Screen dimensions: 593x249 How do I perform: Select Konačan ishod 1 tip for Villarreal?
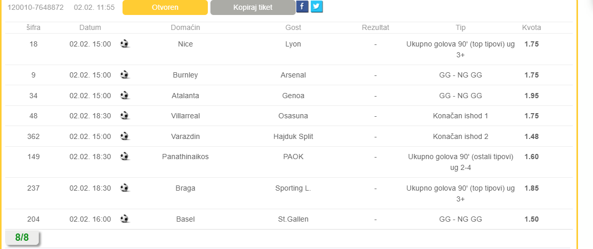460,116
